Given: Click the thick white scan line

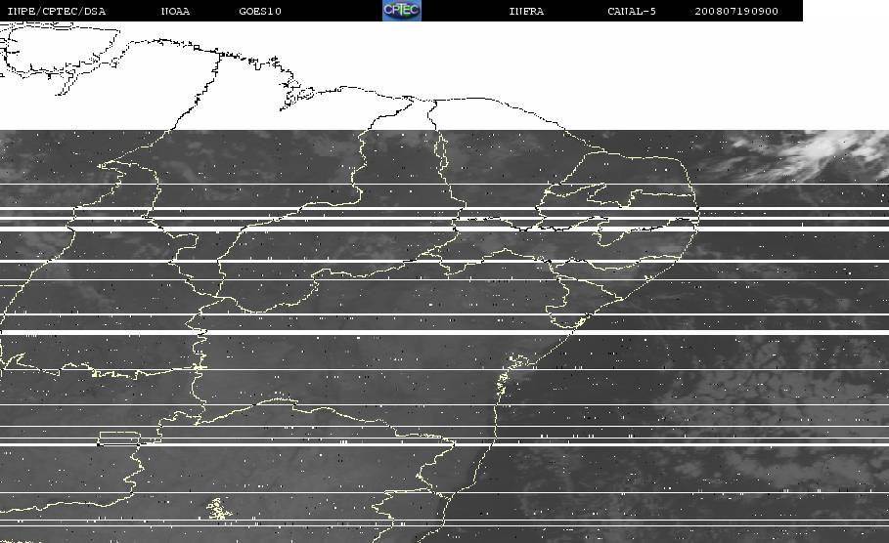Looking at the screenshot, I should pos(444,332).
